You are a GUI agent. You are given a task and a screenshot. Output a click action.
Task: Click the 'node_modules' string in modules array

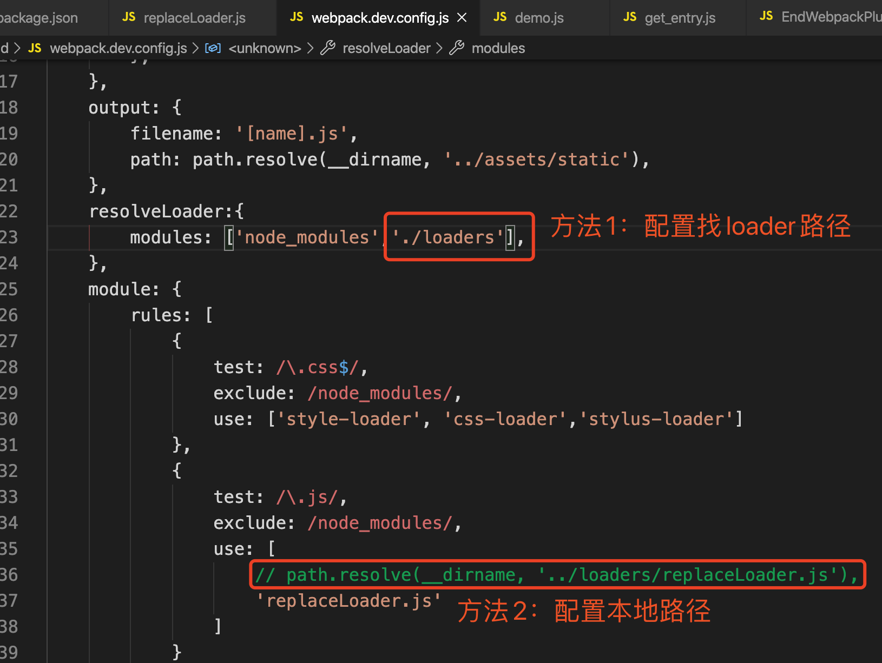pos(307,237)
